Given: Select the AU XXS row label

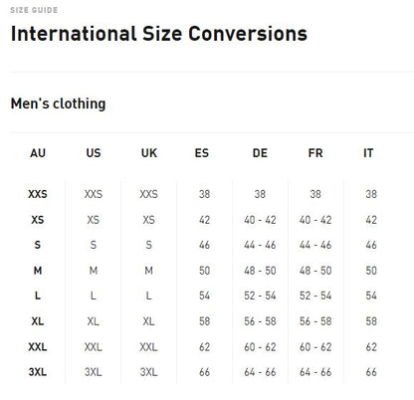Looking at the screenshot, I should click(38, 194).
